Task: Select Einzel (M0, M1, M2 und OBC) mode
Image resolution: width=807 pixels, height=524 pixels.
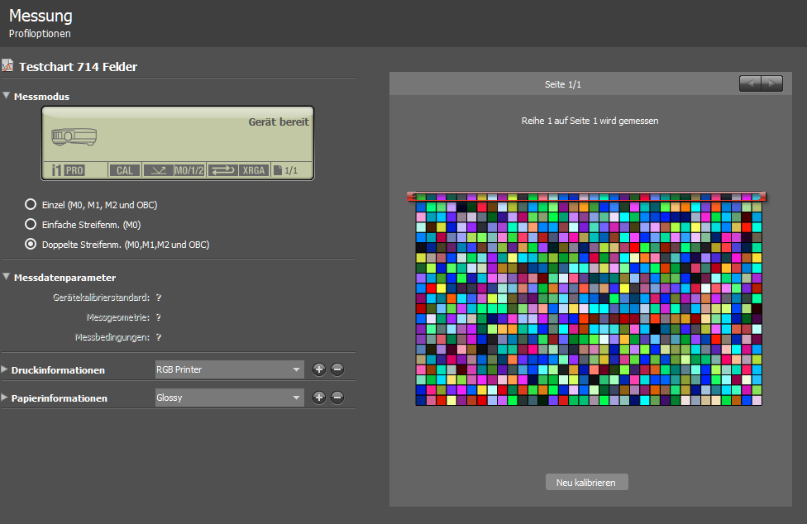Action: 30,204
